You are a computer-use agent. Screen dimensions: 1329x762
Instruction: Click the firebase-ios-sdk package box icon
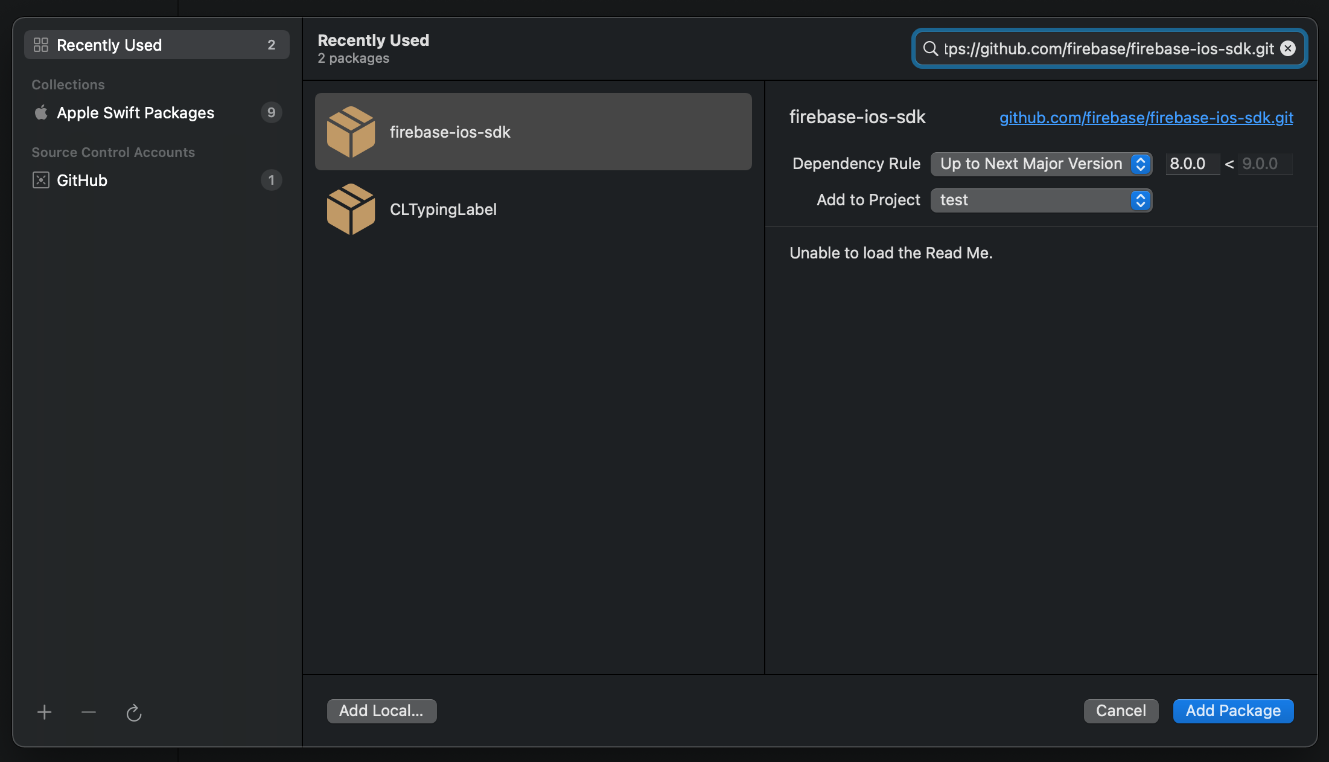(351, 132)
